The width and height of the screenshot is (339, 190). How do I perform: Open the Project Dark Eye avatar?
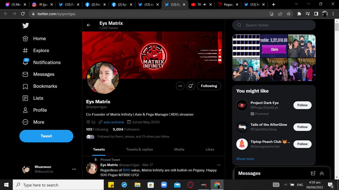pos(242,105)
